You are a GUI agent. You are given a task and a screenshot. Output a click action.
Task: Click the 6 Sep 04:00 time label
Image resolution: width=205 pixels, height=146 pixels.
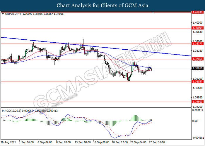click(x=45, y=142)
